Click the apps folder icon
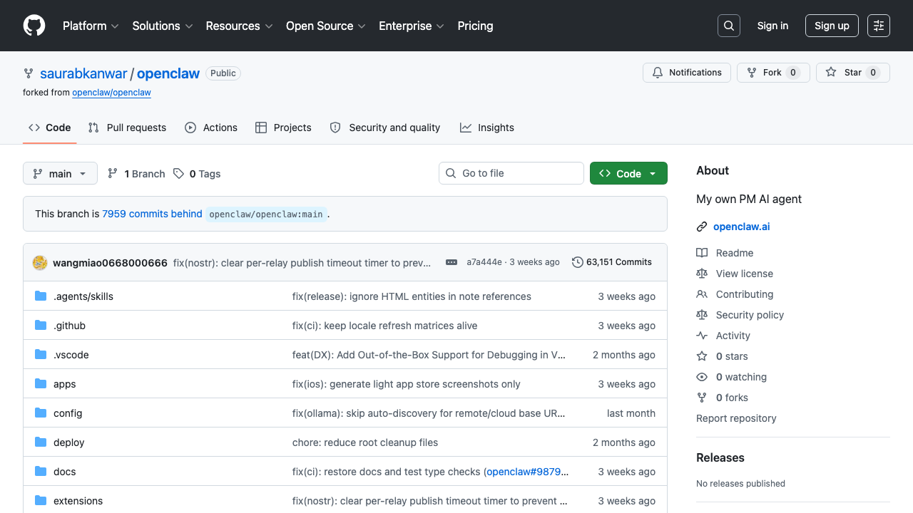 click(41, 384)
